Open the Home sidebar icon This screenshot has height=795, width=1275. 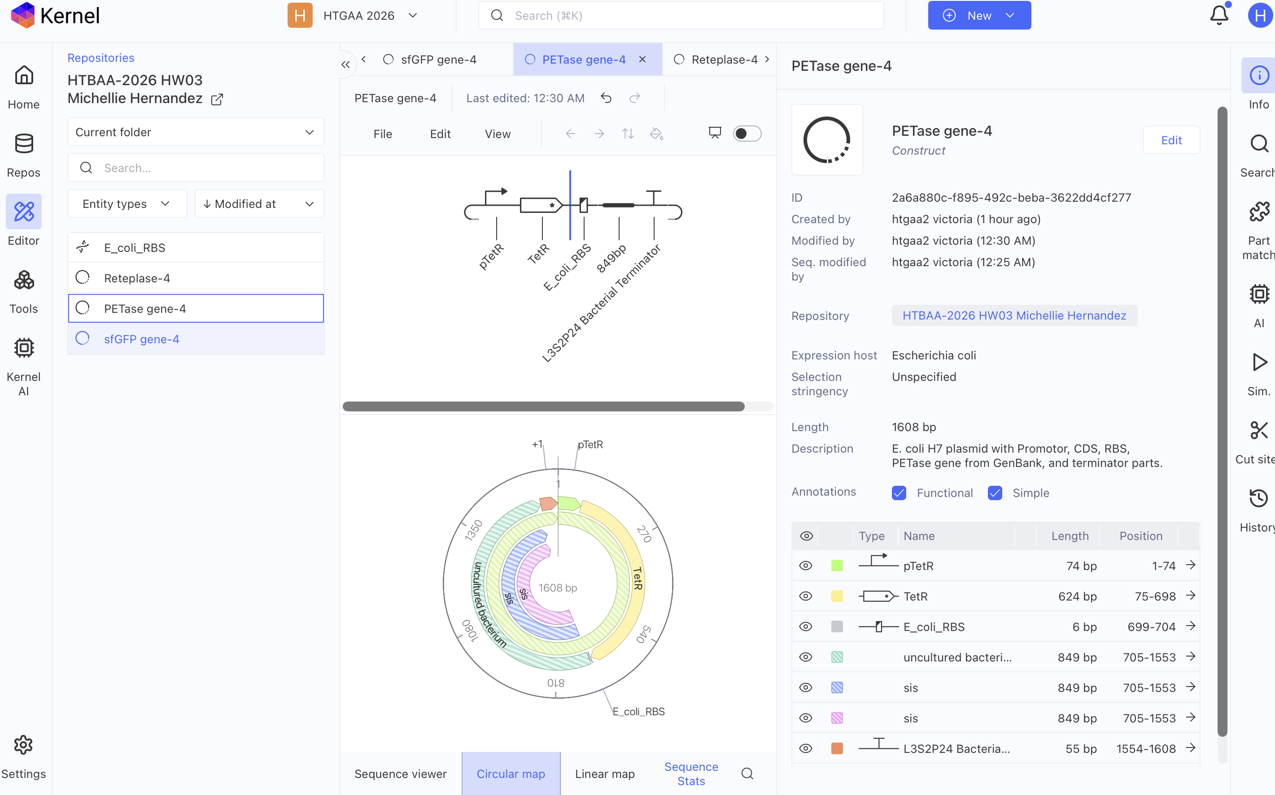24,76
